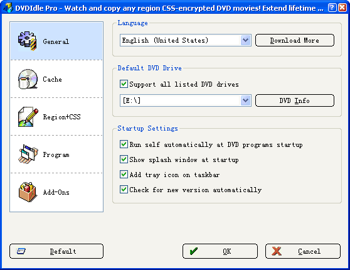The image size is (350, 270).
Task: Disable Show splash window at startup
Action: pyautogui.click(x=124, y=159)
